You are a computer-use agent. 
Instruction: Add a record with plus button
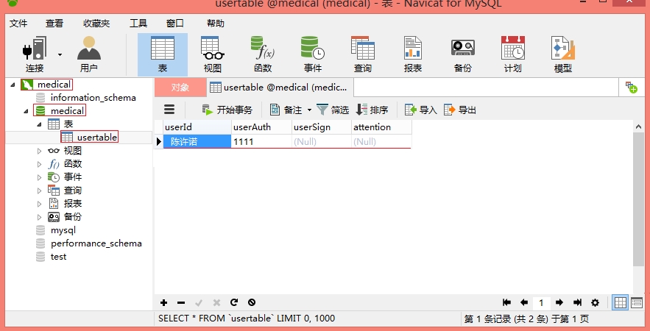163,303
